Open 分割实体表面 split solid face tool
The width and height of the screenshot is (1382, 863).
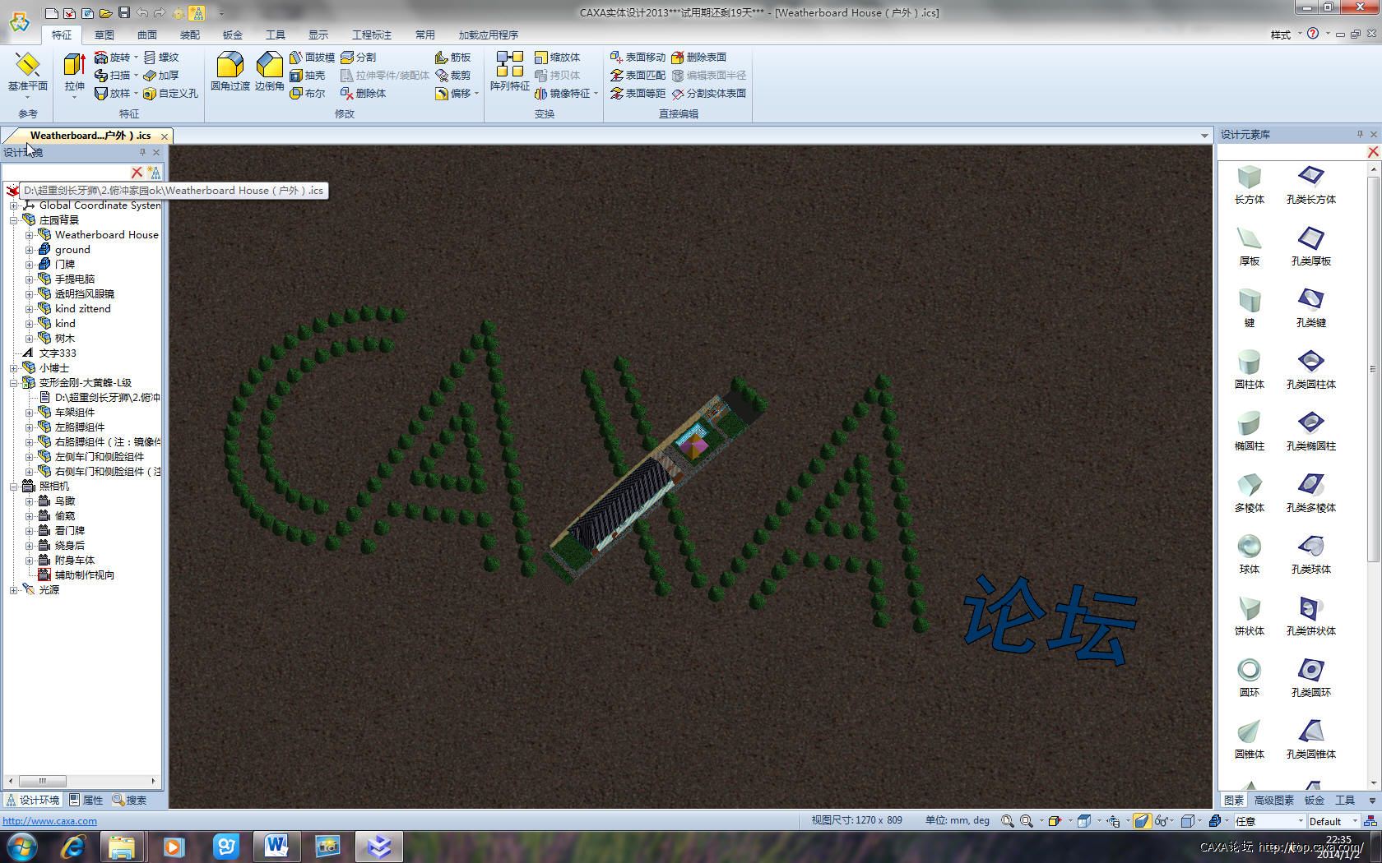708,93
